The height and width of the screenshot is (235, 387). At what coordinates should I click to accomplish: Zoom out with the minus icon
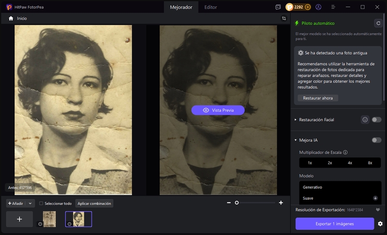(x=229, y=203)
